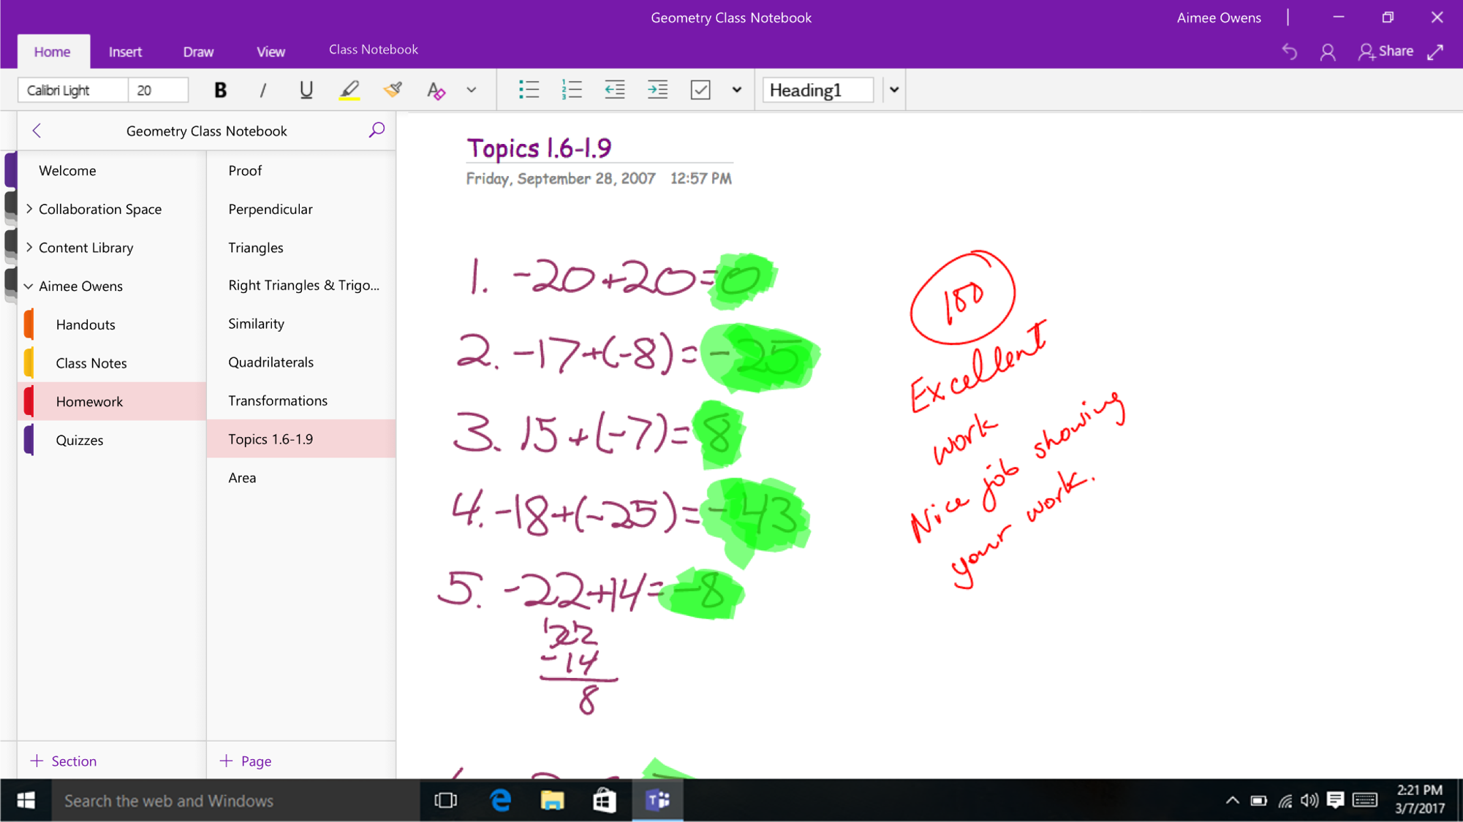Search the notebook with magnifier icon
Screen dimensions: 1463x822
coord(377,130)
